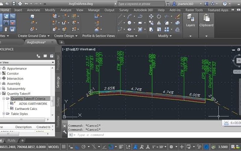Toggle Polar tracking in status bar
Screen dimensions: 241x151
[x=84, y=147]
